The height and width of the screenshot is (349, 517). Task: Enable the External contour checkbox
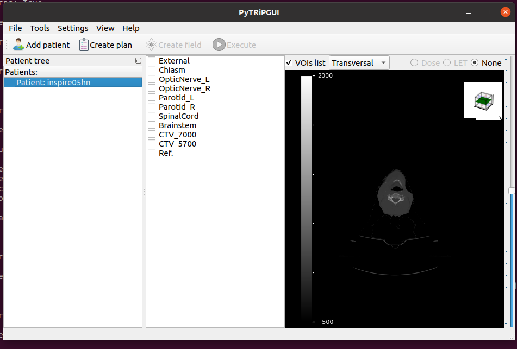click(x=152, y=60)
